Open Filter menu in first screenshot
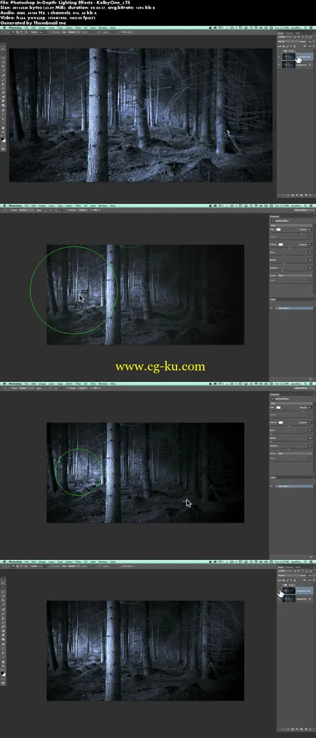316x738 pixels. pos(78,28)
